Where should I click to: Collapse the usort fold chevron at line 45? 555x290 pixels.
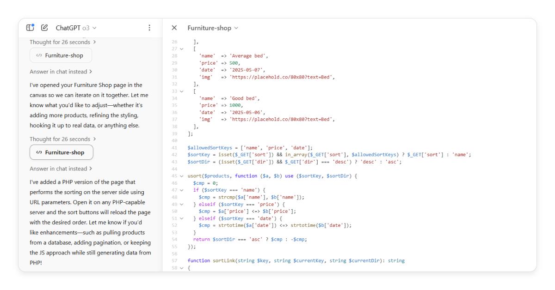[182, 176]
